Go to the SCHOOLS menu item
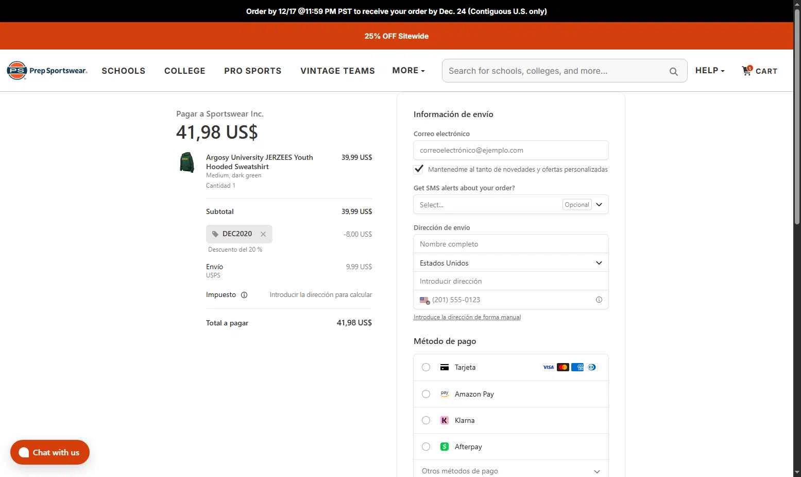801x477 pixels. pos(124,71)
